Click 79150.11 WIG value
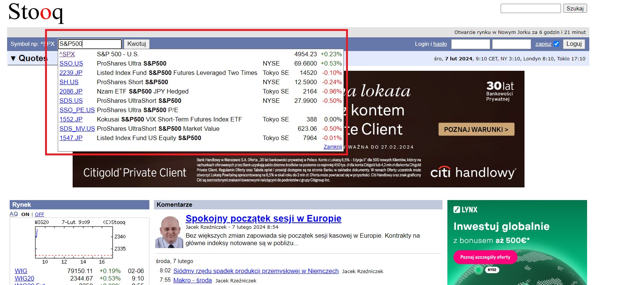Image resolution: width=618 pixels, height=285 pixels. pos(80,271)
